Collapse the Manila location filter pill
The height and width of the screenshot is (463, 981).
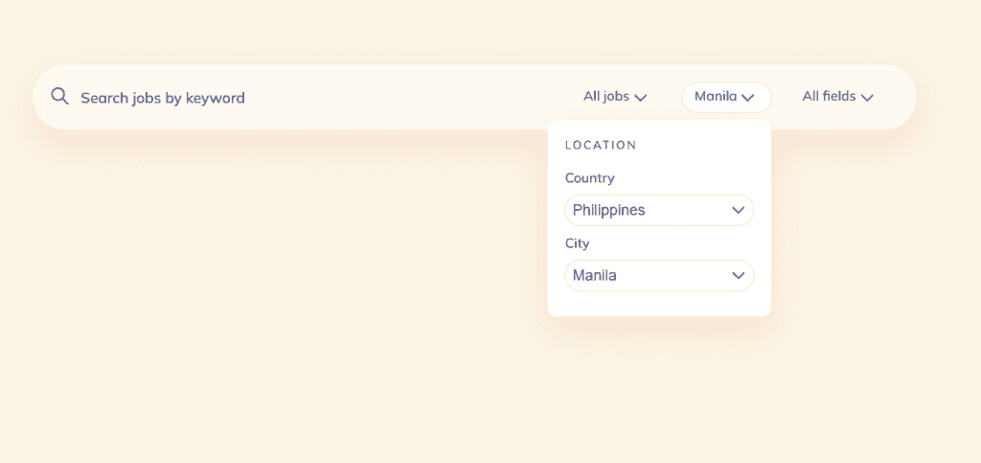click(725, 97)
